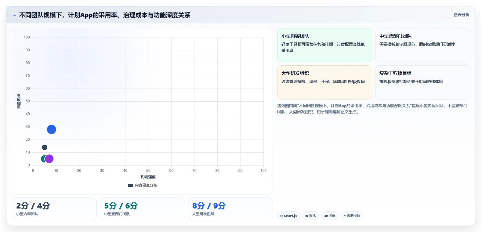Viewport: 482px width, 232px height.
Task: Click the summary paragraph starting 这张图围绕
Action: [x=372, y=109]
